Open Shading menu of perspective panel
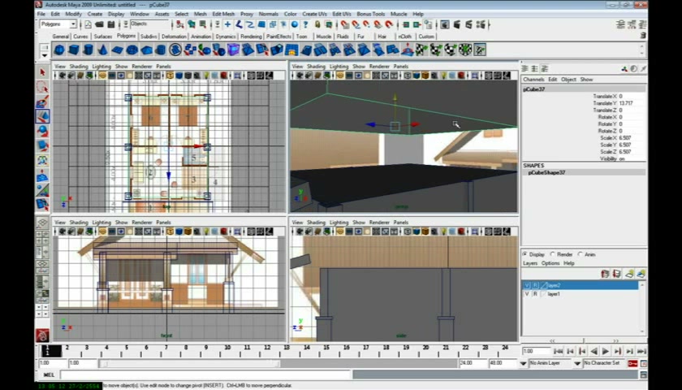Image resolution: width=682 pixels, height=390 pixels. coord(316,67)
